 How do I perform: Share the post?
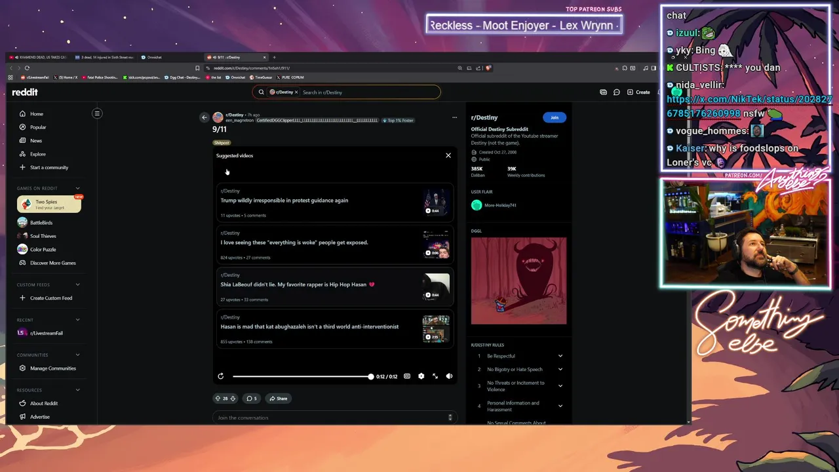point(278,399)
